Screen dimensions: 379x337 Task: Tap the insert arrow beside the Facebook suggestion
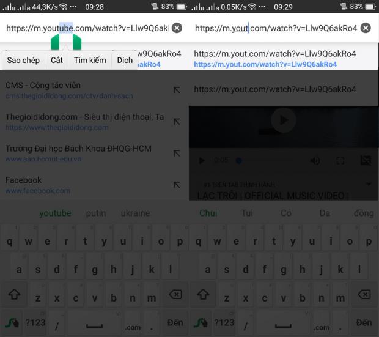(177, 185)
